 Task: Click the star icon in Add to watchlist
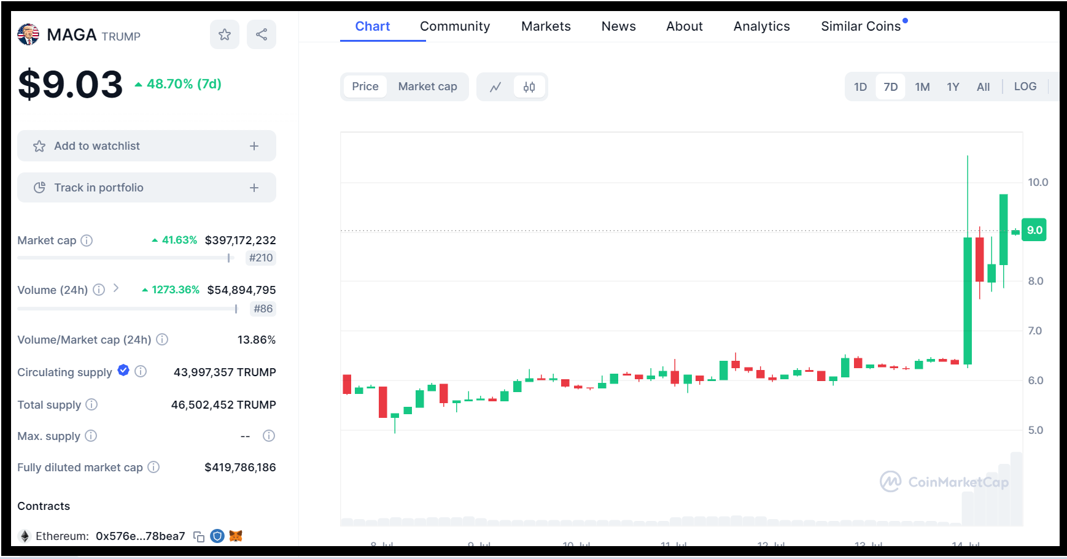[x=39, y=146]
